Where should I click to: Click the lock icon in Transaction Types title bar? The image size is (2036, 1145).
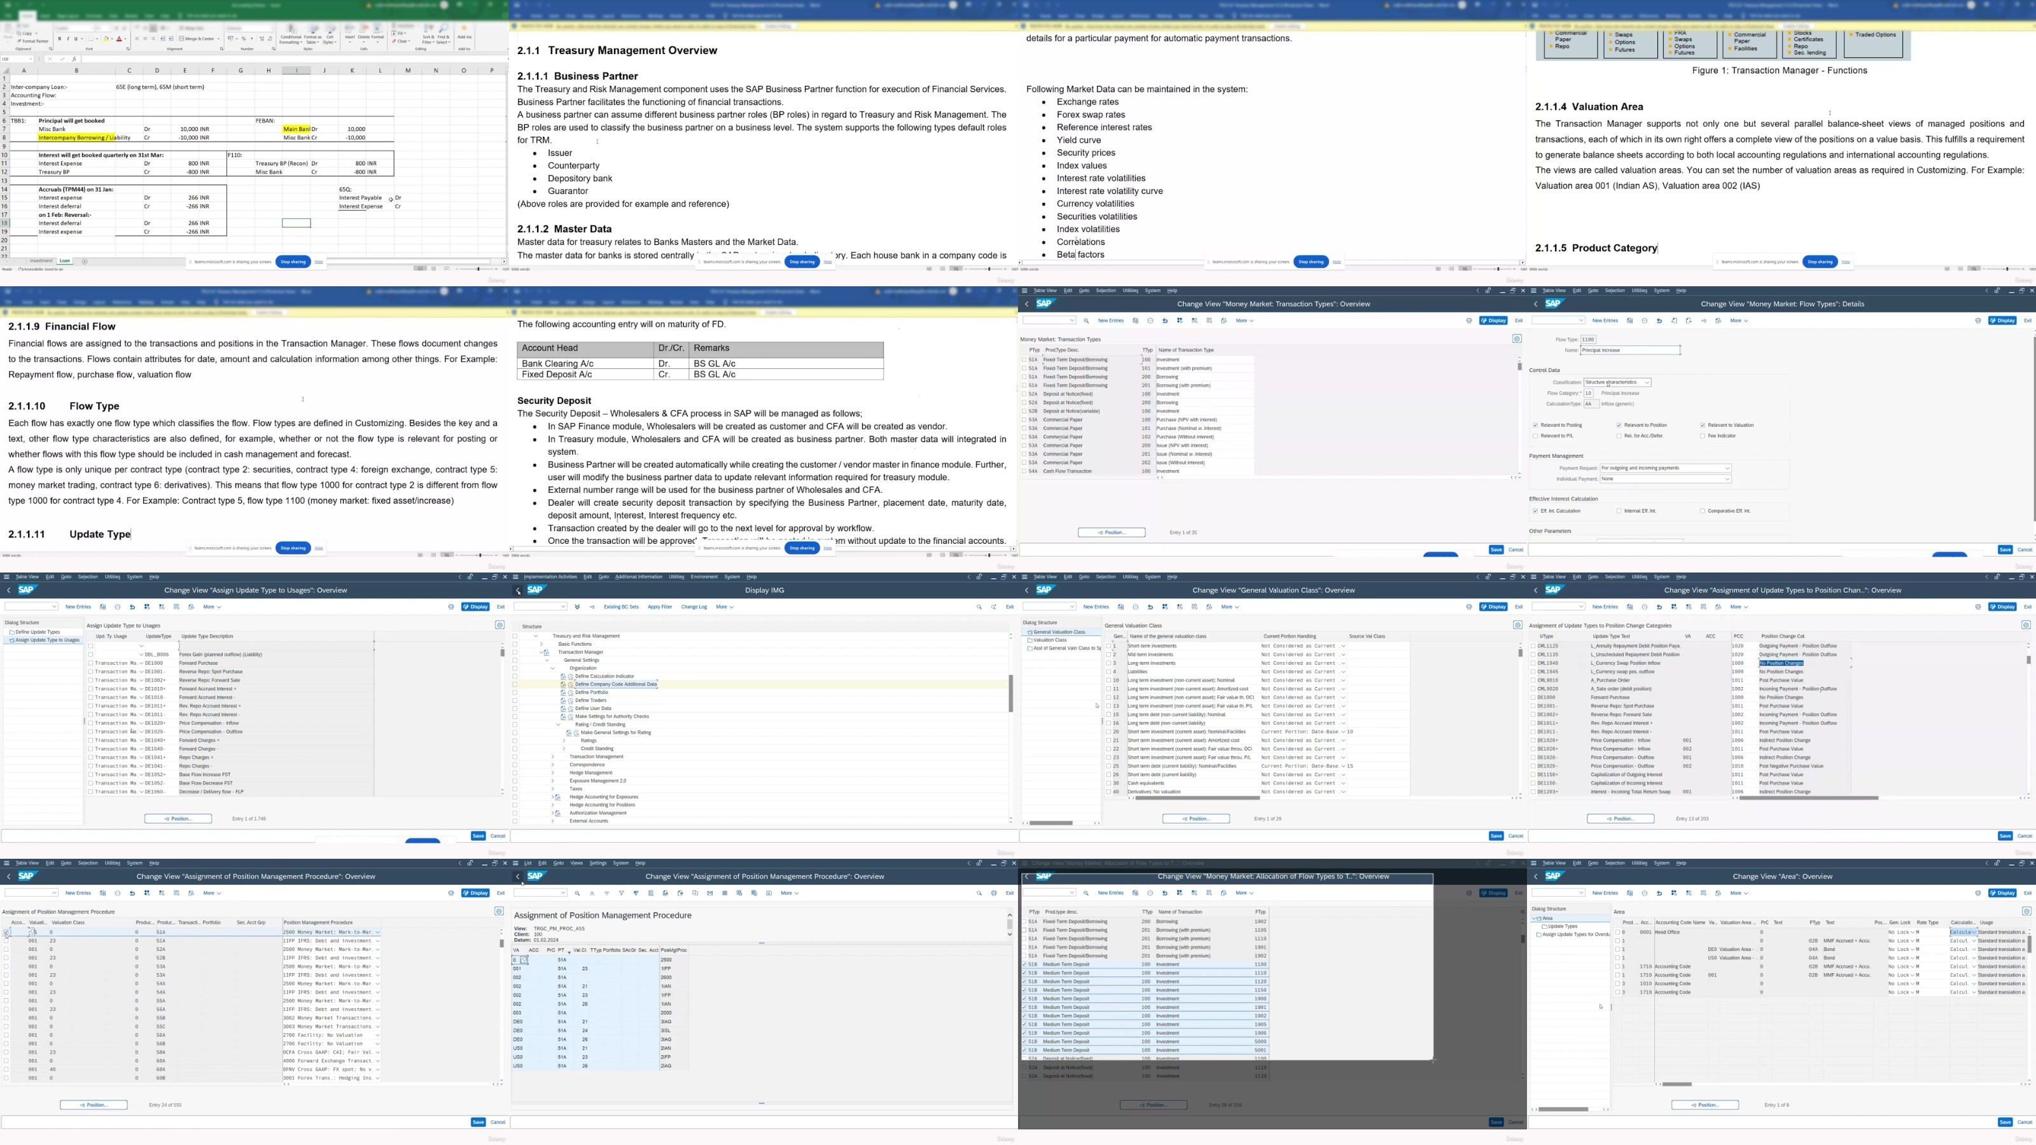(x=1488, y=291)
